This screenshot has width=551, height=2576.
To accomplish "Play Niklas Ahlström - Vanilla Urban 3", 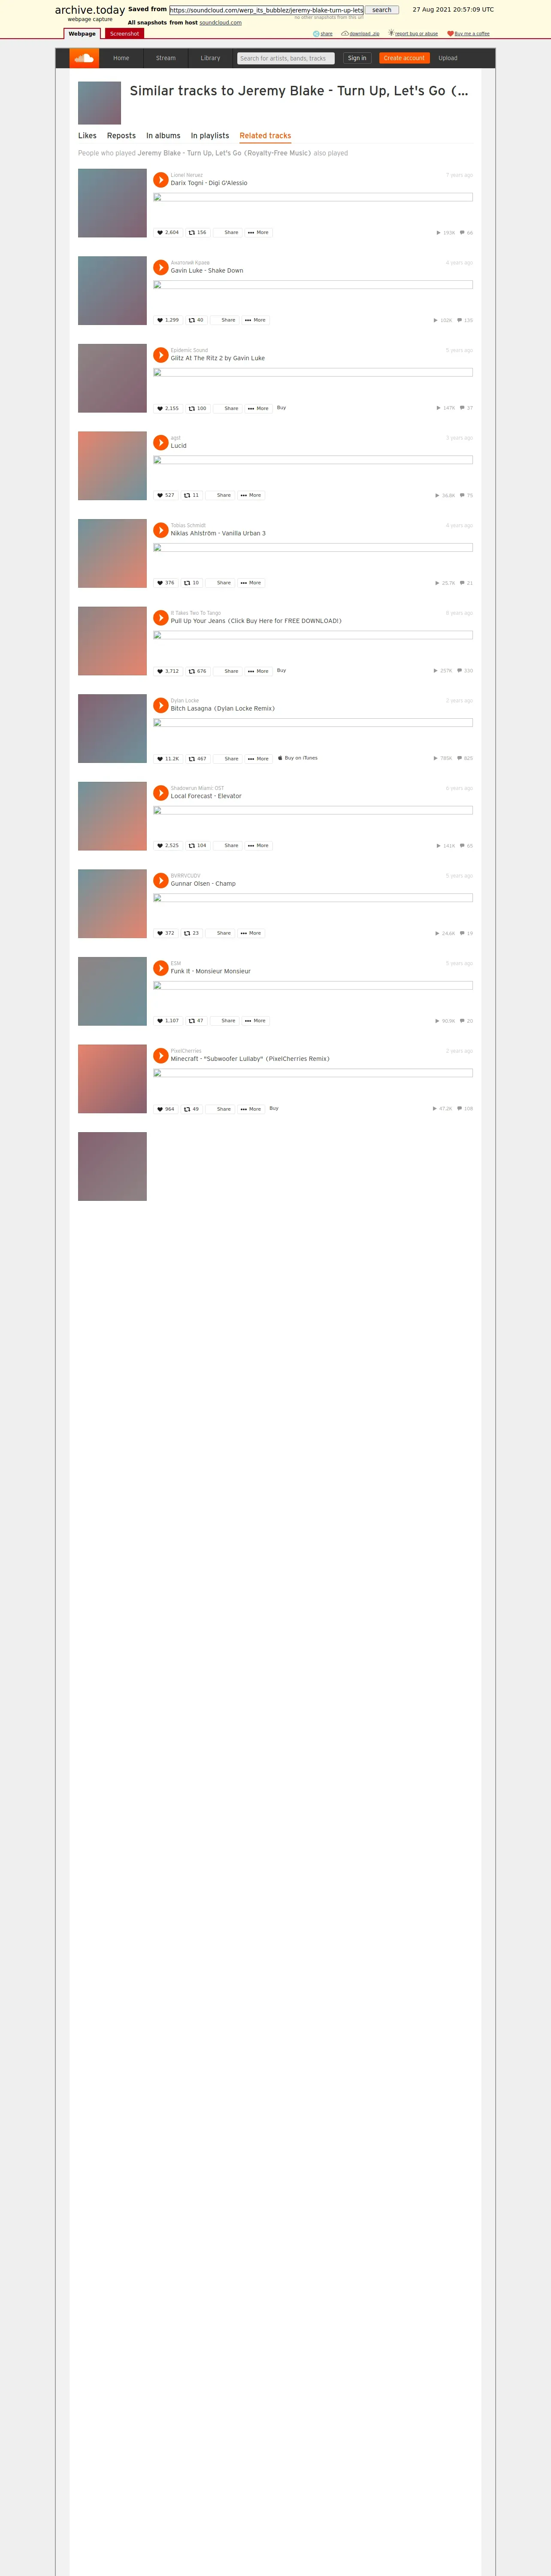I will point(161,530).
